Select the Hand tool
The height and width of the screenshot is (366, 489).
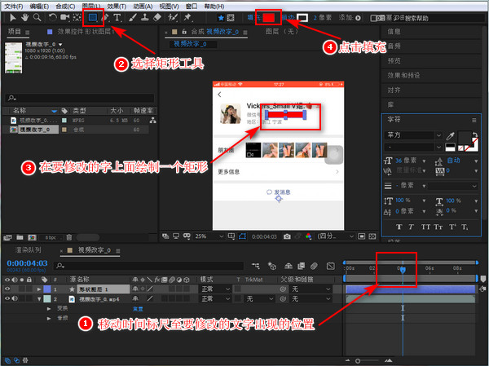tap(24, 17)
